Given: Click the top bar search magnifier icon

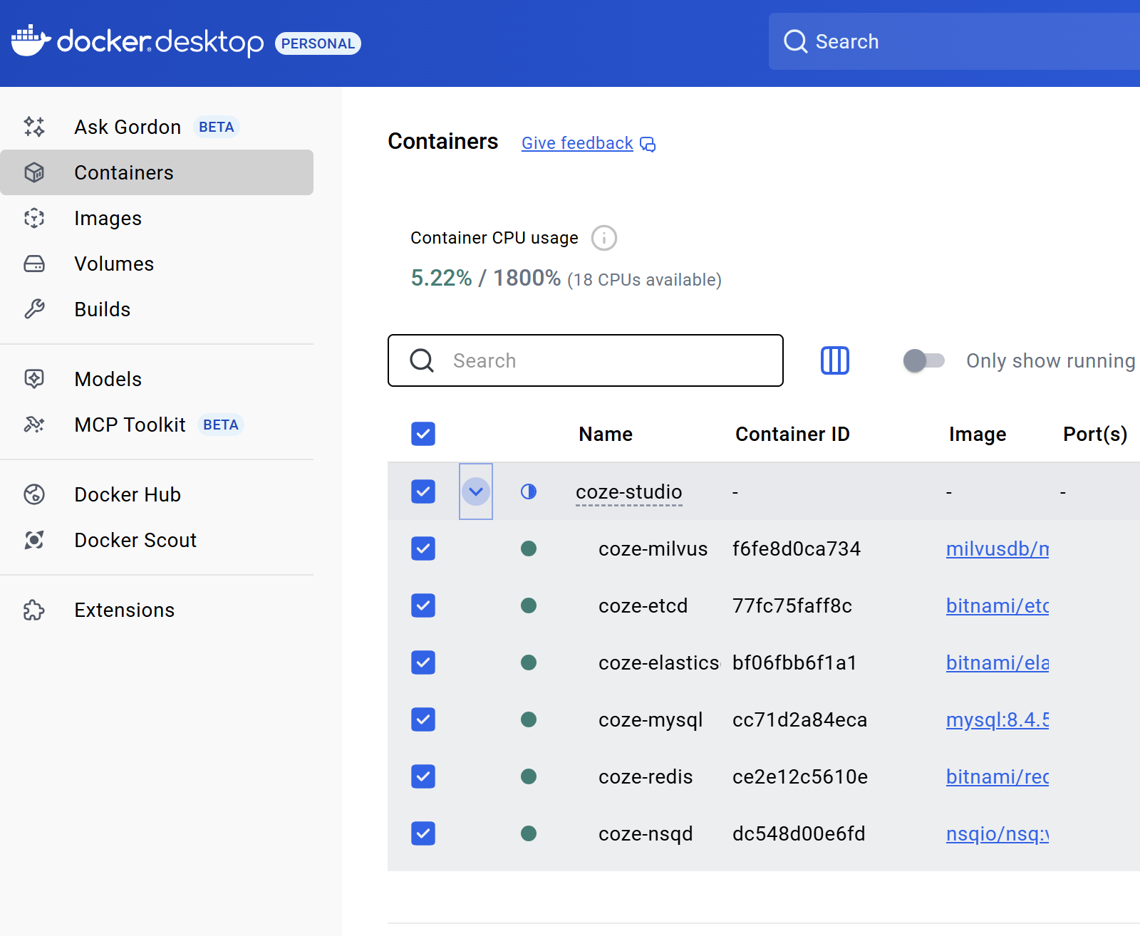Looking at the screenshot, I should (x=796, y=41).
